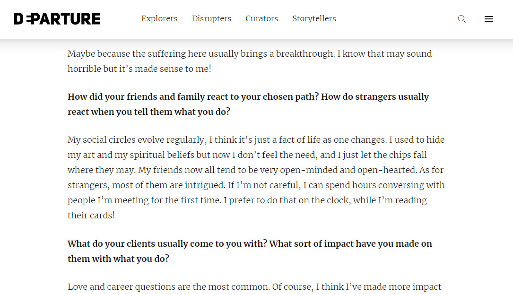513x294 pixels.
Task: Click the line 'Love and career questions'
Action: (254, 287)
